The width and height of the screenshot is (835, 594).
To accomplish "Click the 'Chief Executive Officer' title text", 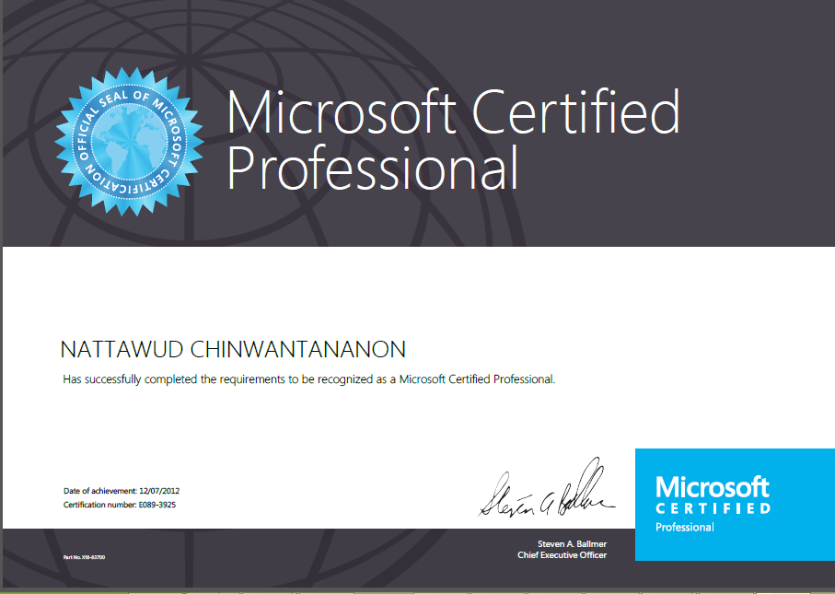I will point(562,555).
